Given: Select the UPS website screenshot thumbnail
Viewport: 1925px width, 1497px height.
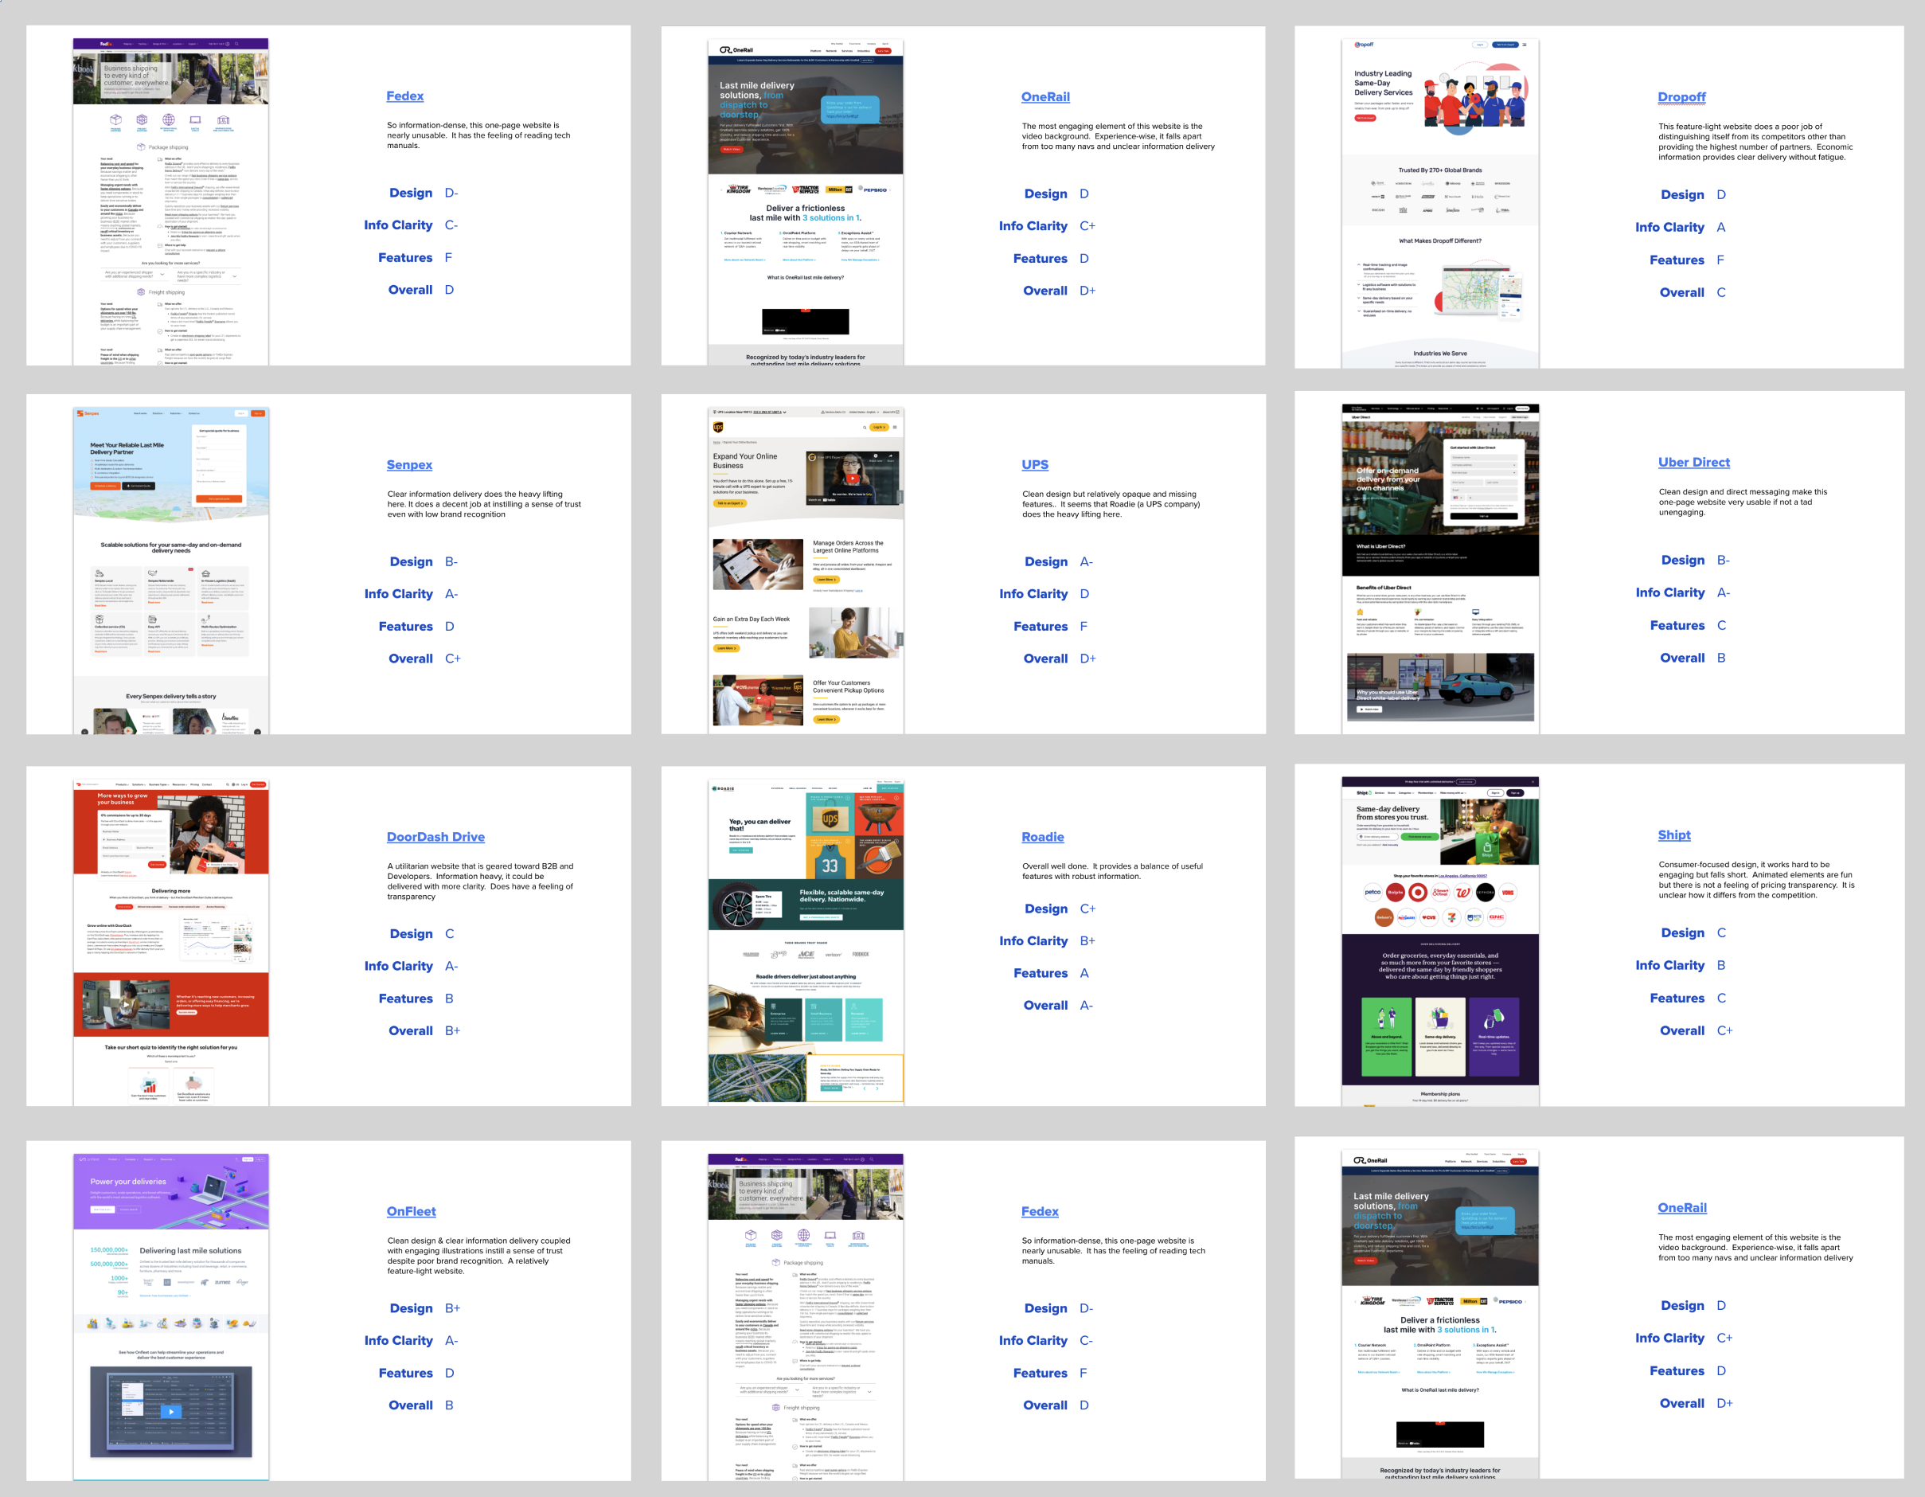Looking at the screenshot, I should pos(806,570).
